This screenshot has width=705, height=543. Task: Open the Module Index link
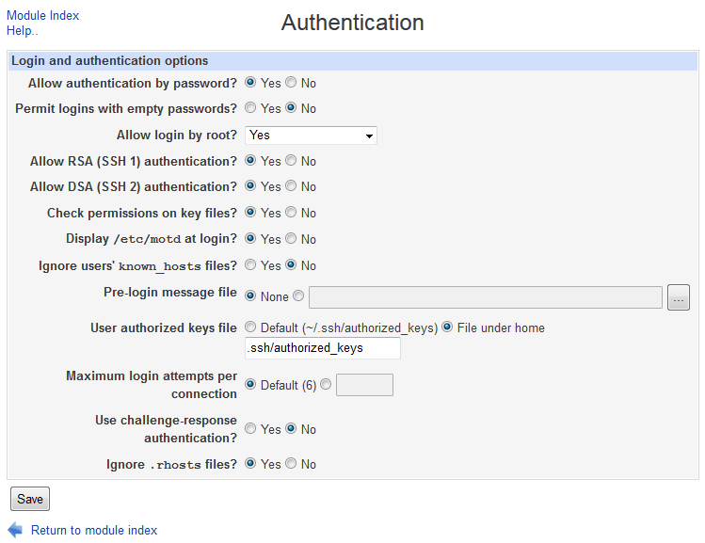pyautogui.click(x=42, y=15)
